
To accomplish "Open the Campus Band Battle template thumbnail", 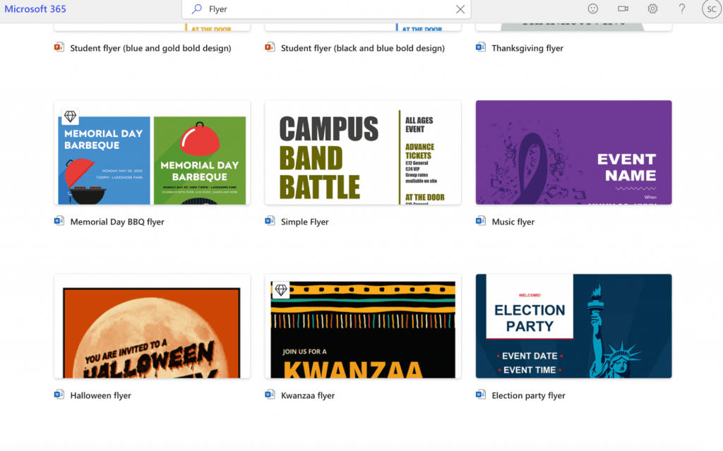I will (x=363, y=152).
